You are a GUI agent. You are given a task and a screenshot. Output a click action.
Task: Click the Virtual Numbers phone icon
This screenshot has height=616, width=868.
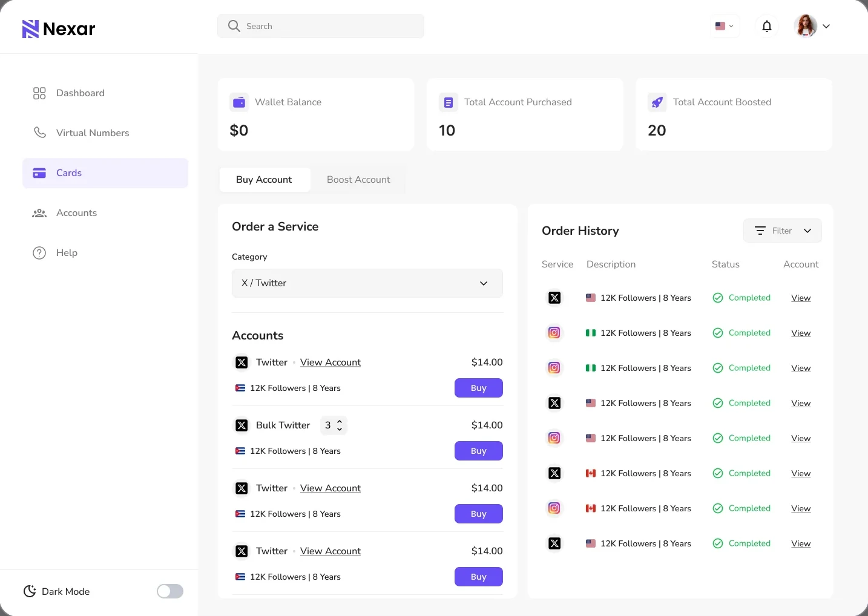point(39,133)
